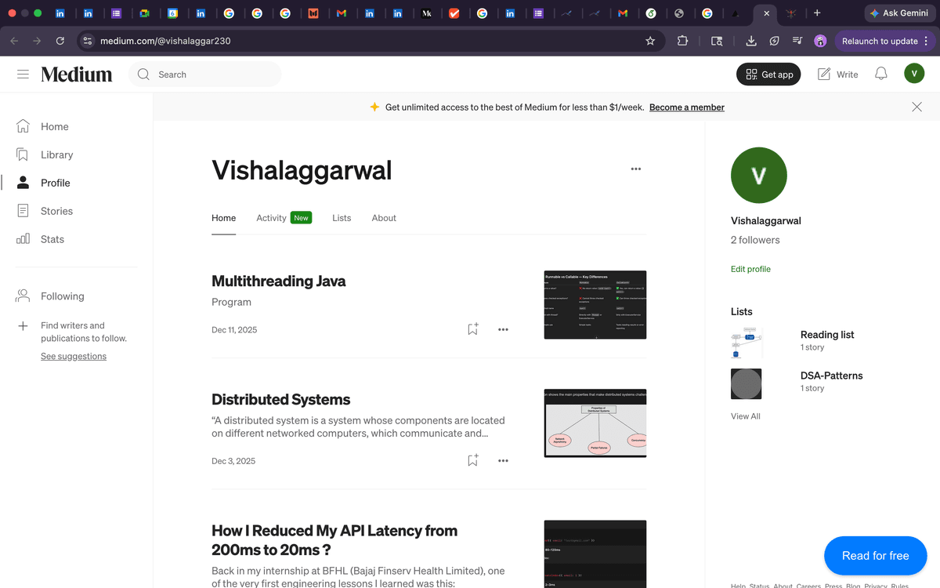Click the Following people icon
The width and height of the screenshot is (940, 588).
point(23,296)
